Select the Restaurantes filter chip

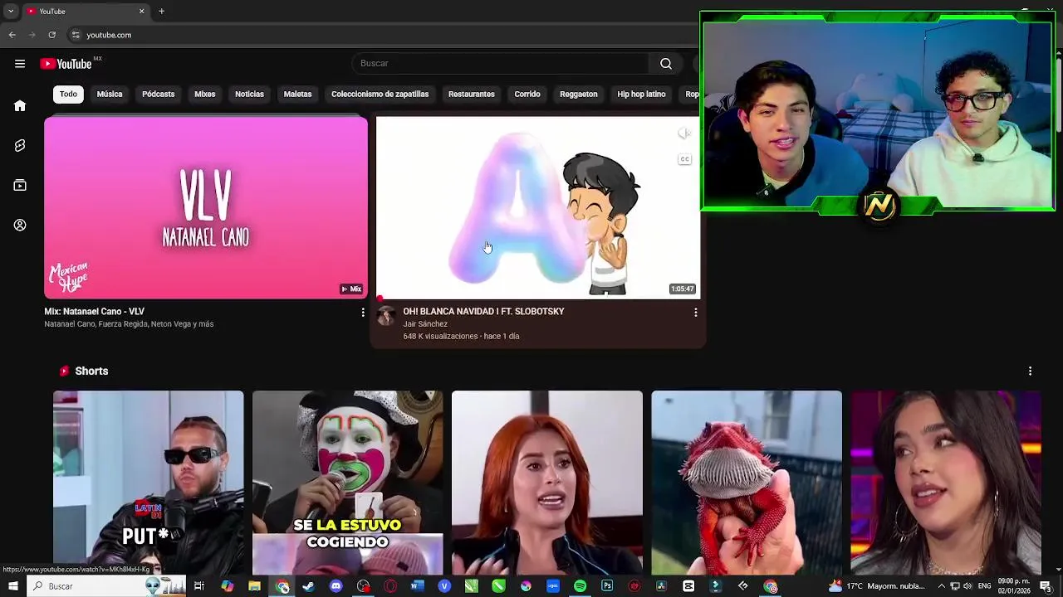pos(471,95)
